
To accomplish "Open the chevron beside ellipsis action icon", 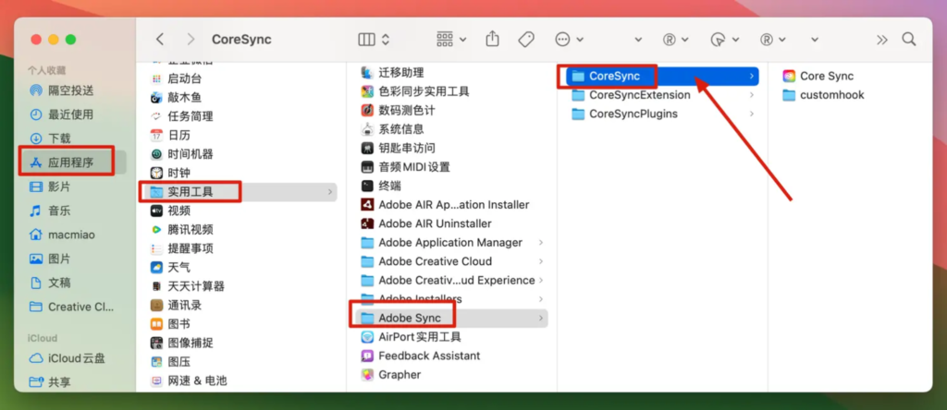I will click(580, 40).
